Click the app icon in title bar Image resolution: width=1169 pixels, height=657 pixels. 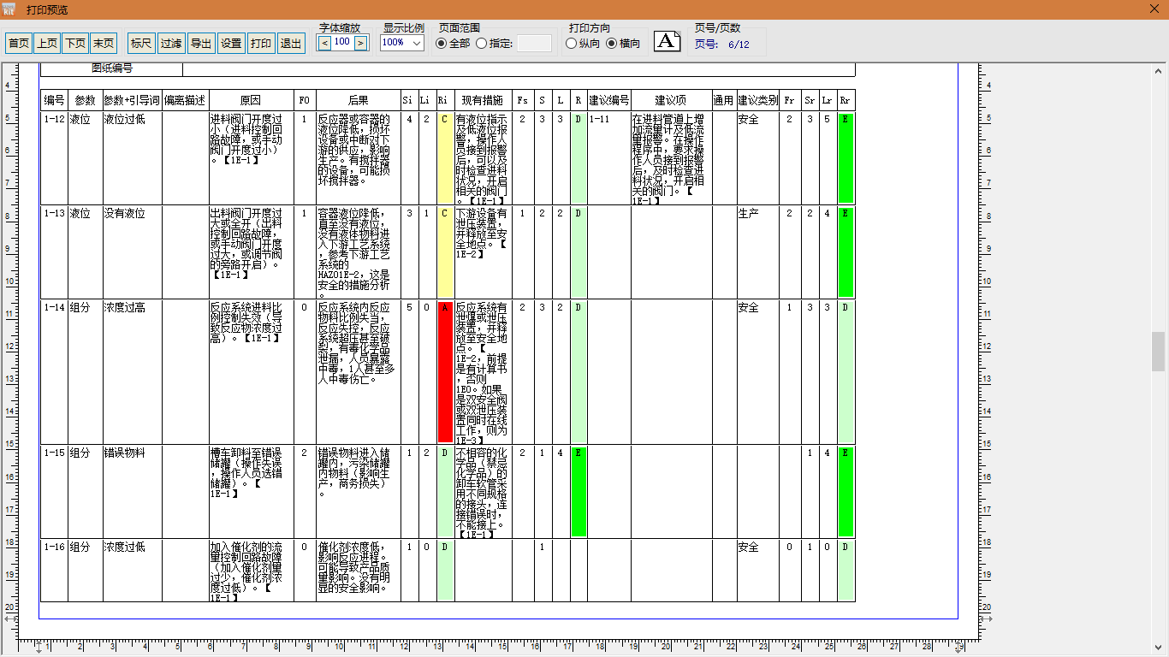(9, 9)
